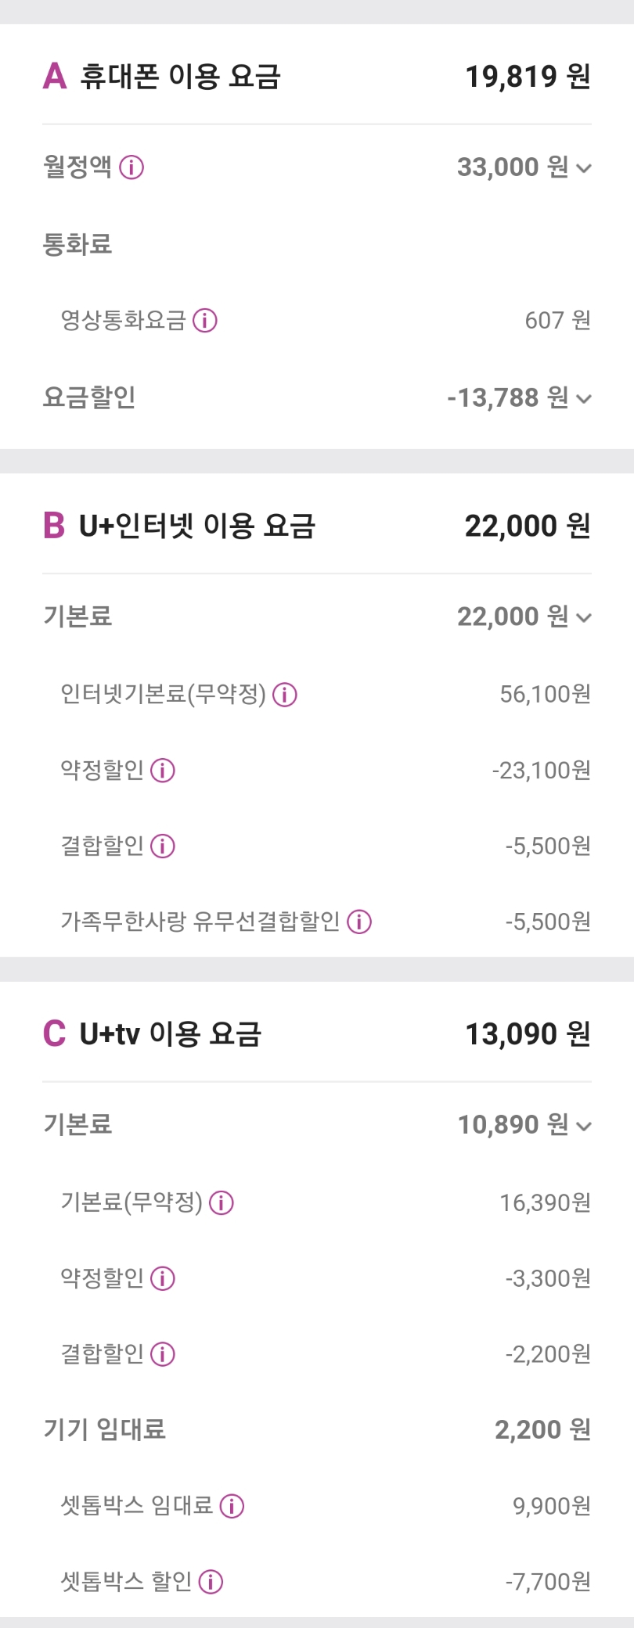634x1628 pixels.
Task: Tap info icon next to 셋톱박스 할인
Action: (211, 1582)
